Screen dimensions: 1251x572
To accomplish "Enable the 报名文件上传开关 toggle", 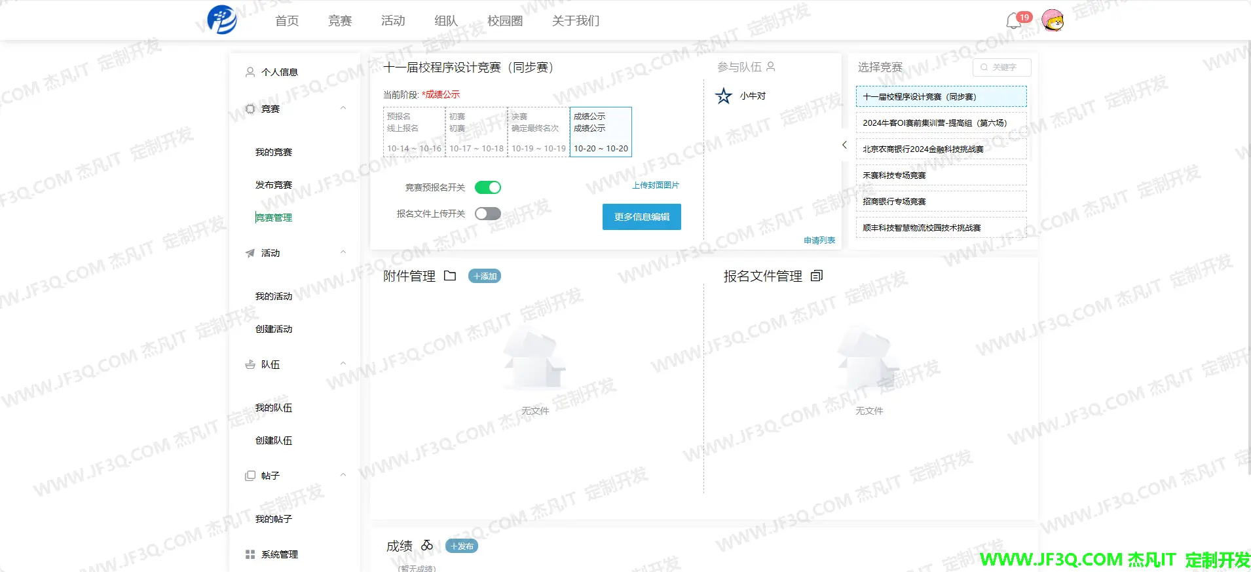I will click(488, 214).
